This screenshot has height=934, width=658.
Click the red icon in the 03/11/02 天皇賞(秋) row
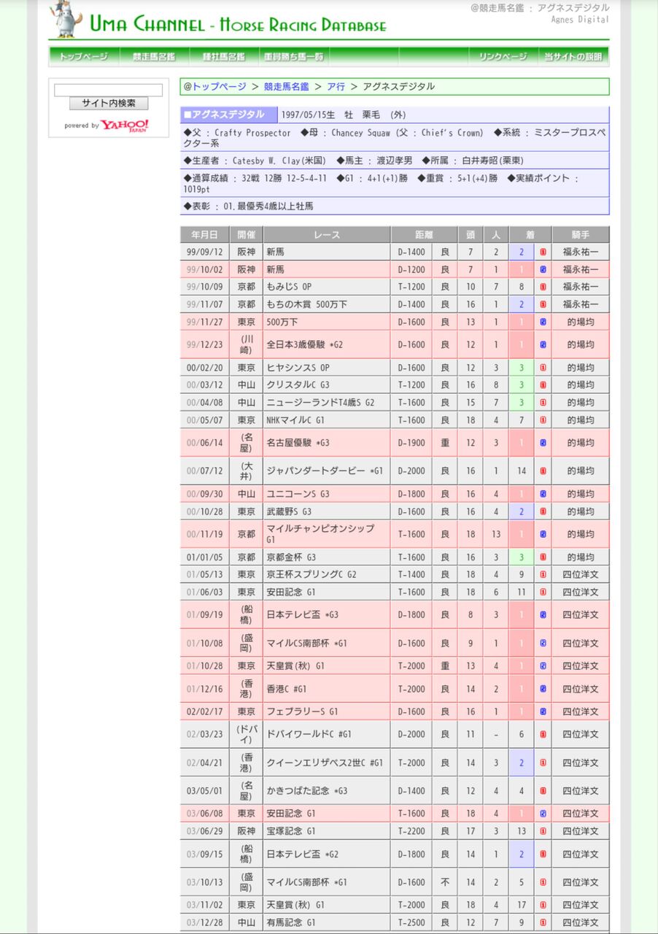tap(543, 906)
